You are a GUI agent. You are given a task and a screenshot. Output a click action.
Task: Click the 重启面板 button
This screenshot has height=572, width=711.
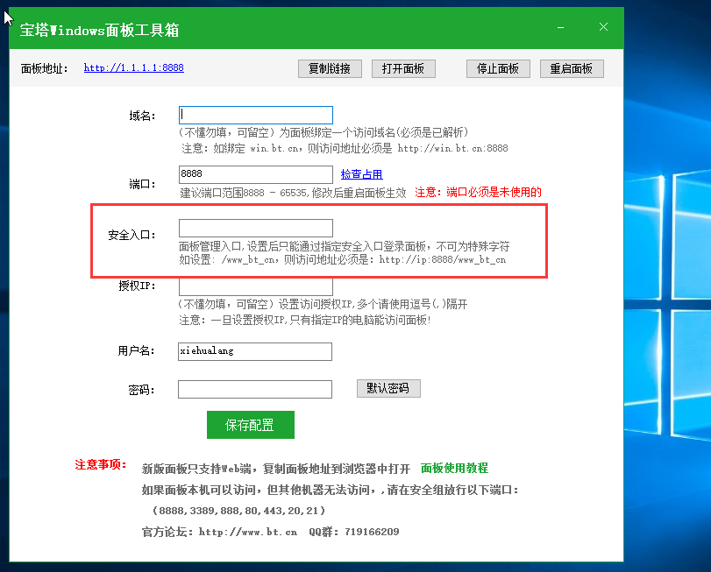572,69
